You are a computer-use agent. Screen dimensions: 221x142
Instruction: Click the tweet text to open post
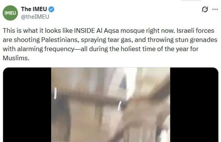click(x=110, y=44)
